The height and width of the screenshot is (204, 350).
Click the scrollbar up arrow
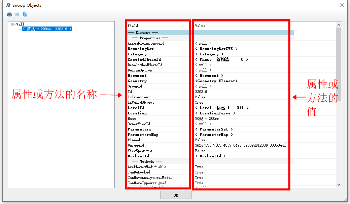(x=339, y=25)
